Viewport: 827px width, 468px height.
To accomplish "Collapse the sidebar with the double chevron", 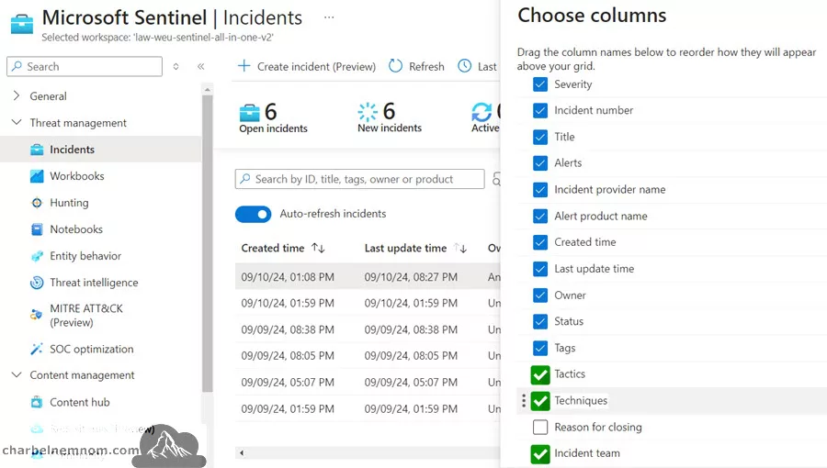I will (201, 66).
